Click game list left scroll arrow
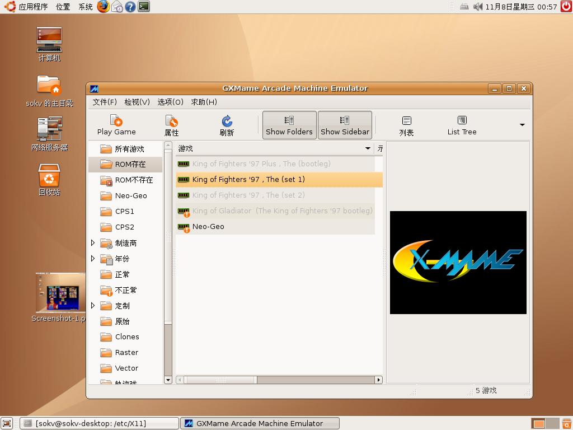The height and width of the screenshot is (430, 573). tap(180, 380)
